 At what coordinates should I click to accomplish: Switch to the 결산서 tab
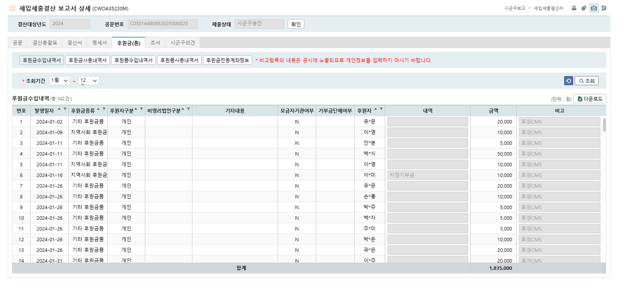point(75,43)
